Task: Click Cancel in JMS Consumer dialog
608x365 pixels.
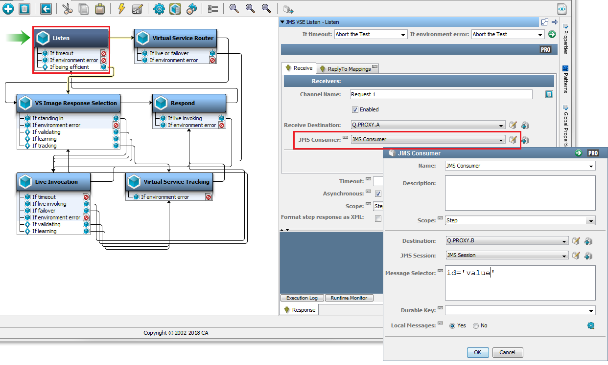Action: [x=507, y=352]
